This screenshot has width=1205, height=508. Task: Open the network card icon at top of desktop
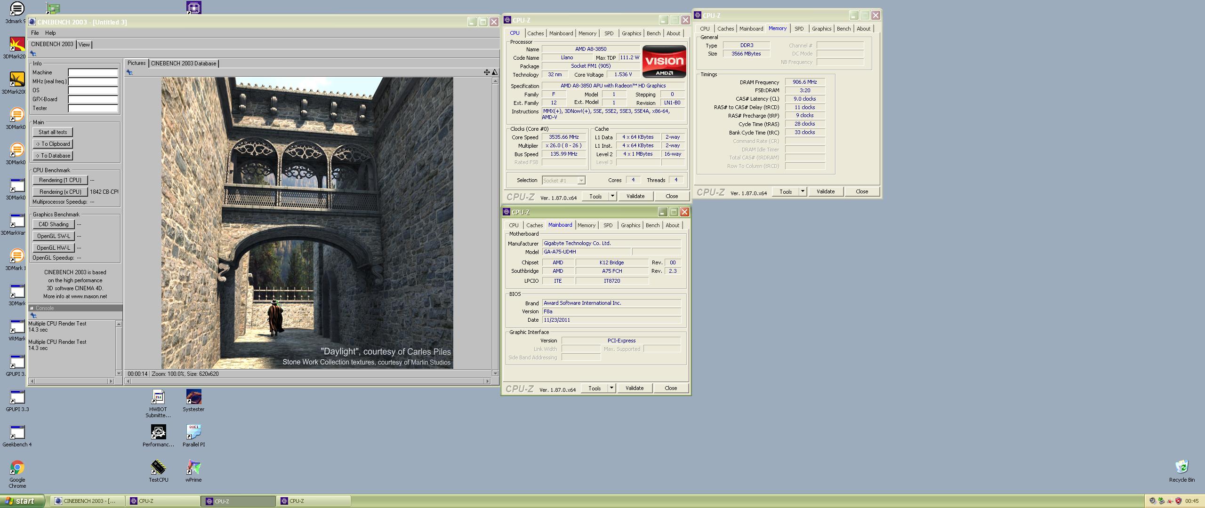click(53, 8)
